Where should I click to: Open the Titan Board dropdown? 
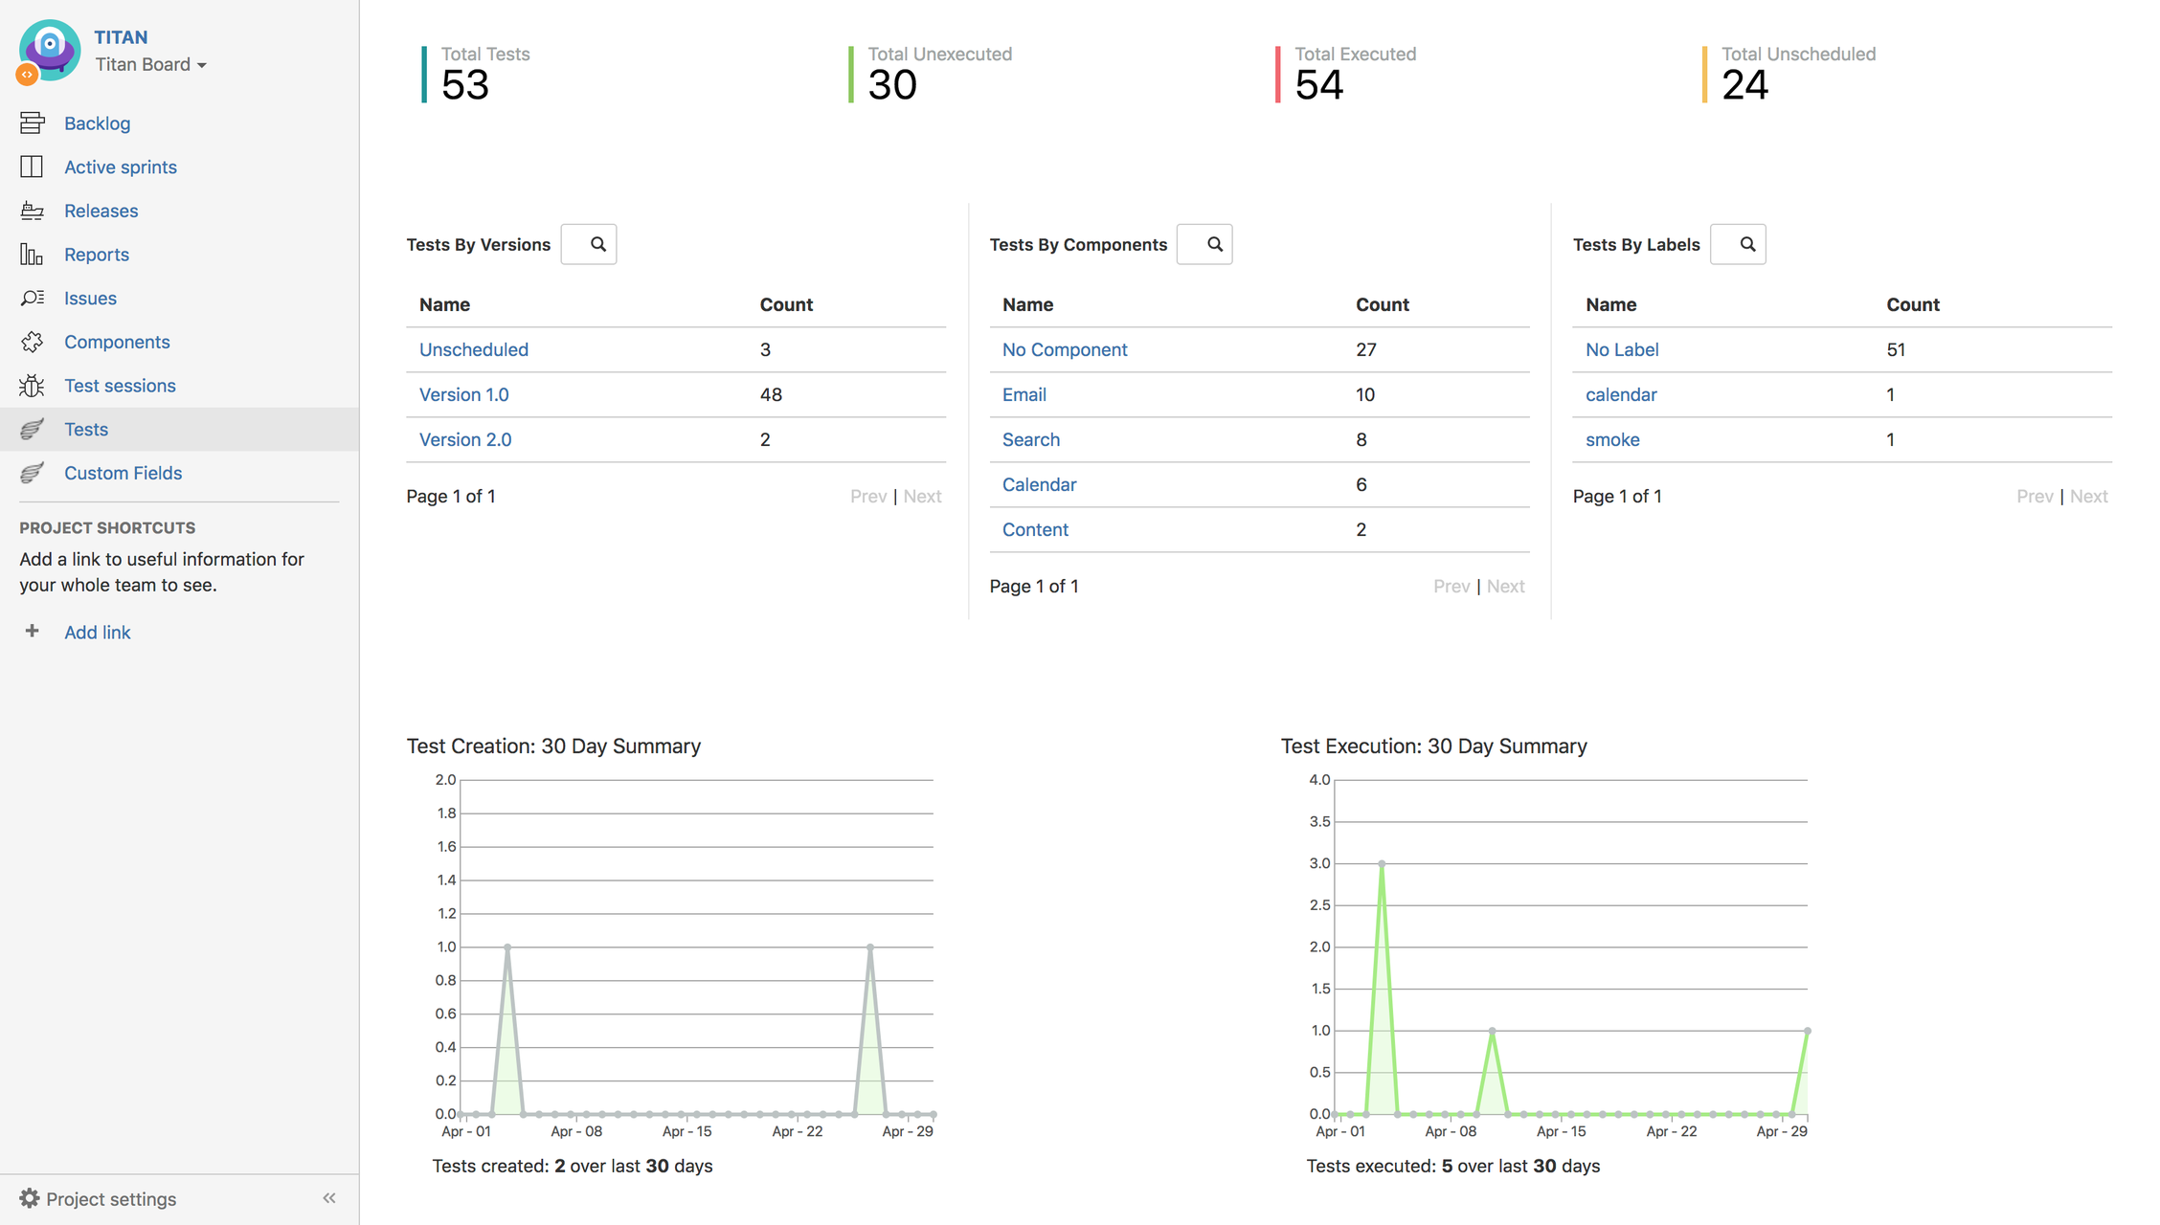pyautogui.click(x=151, y=64)
